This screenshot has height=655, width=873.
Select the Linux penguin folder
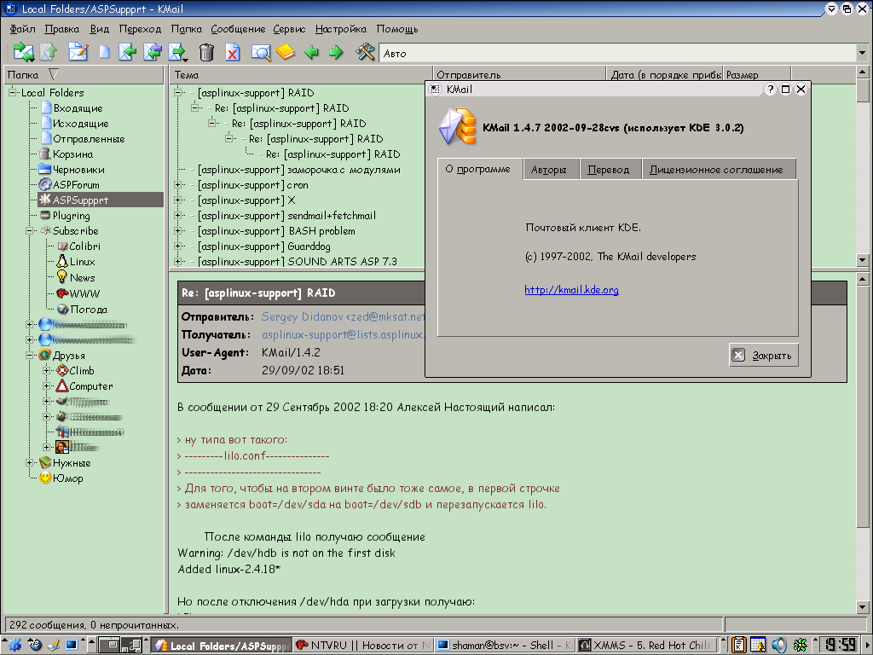pos(82,261)
